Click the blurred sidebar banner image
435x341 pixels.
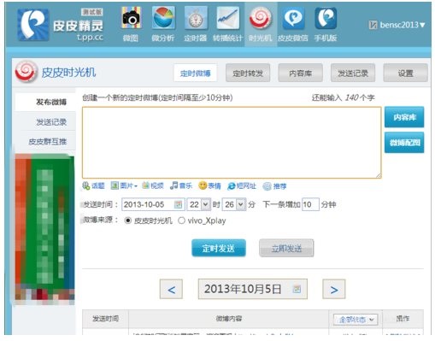[x=44, y=229]
